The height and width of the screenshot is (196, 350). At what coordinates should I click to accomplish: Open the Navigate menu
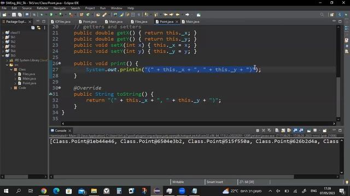[60, 8]
